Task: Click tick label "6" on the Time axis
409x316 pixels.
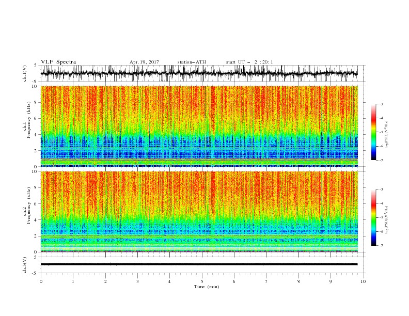Action: point(234,281)
